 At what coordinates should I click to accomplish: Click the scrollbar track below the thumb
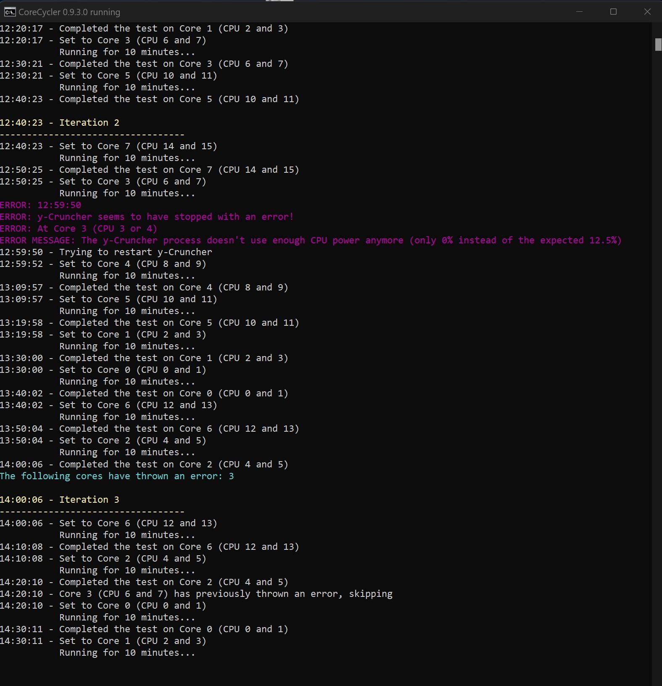click(x=658, y=336)
